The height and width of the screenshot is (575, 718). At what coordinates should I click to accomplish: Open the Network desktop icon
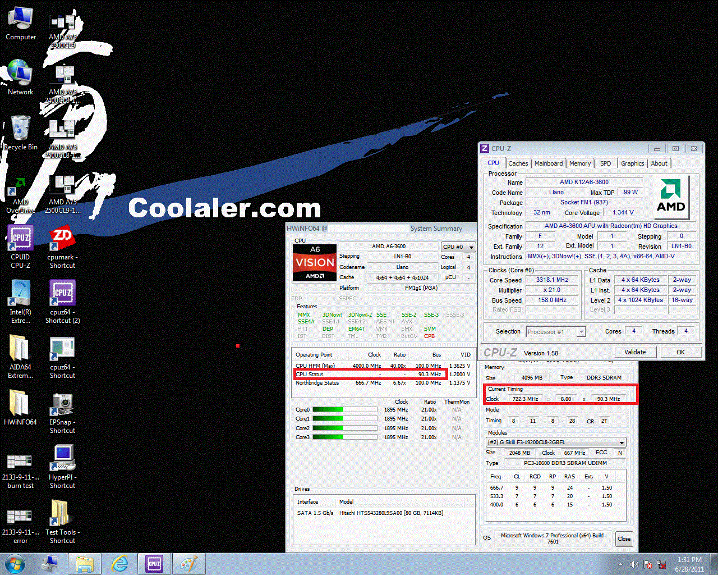(21, 77)
